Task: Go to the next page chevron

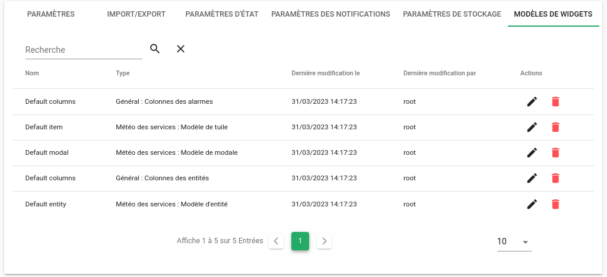Action: (x=324, y=241)
